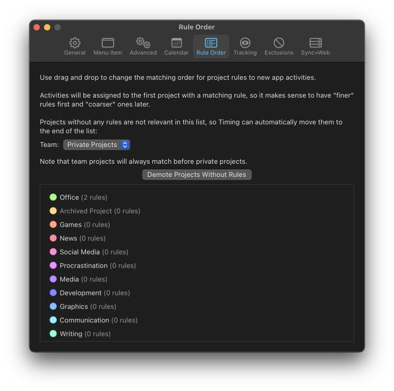The height and width of the screenshot is (391, 394).
Task: Open the Menu Item preferences icon
Action: [108, 43]
